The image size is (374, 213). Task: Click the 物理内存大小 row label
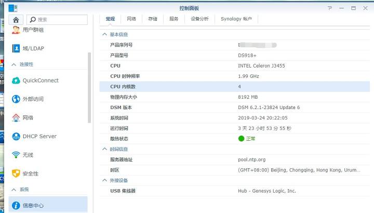(x=123, y=97)
